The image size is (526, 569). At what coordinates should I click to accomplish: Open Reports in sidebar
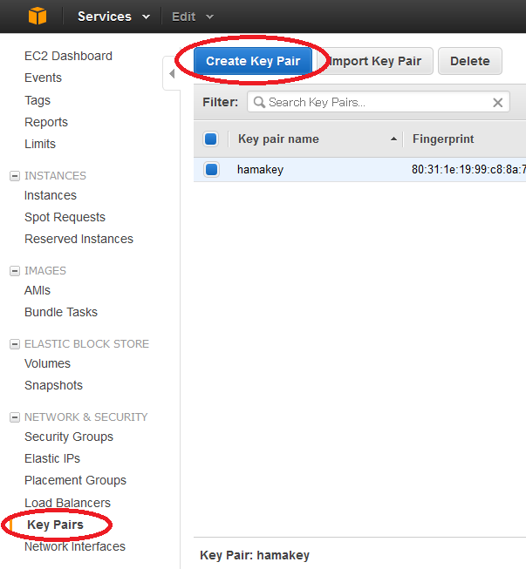(46, 122)
